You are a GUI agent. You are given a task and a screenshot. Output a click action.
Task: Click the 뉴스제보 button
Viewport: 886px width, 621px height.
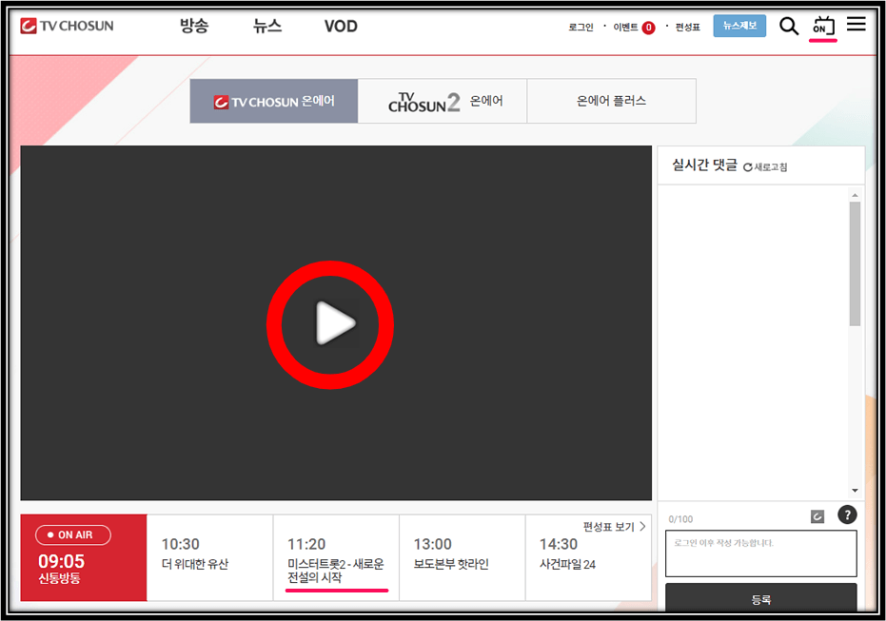coord(739,27)
